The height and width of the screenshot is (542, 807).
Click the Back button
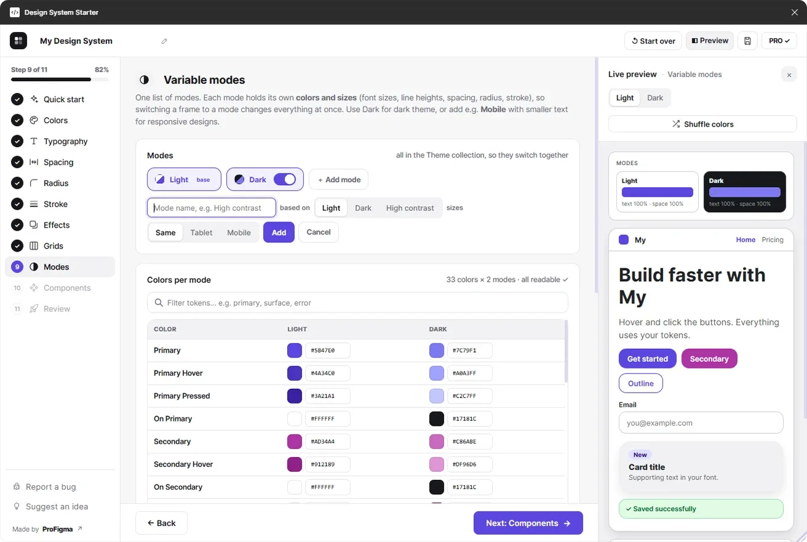point(161,523)
